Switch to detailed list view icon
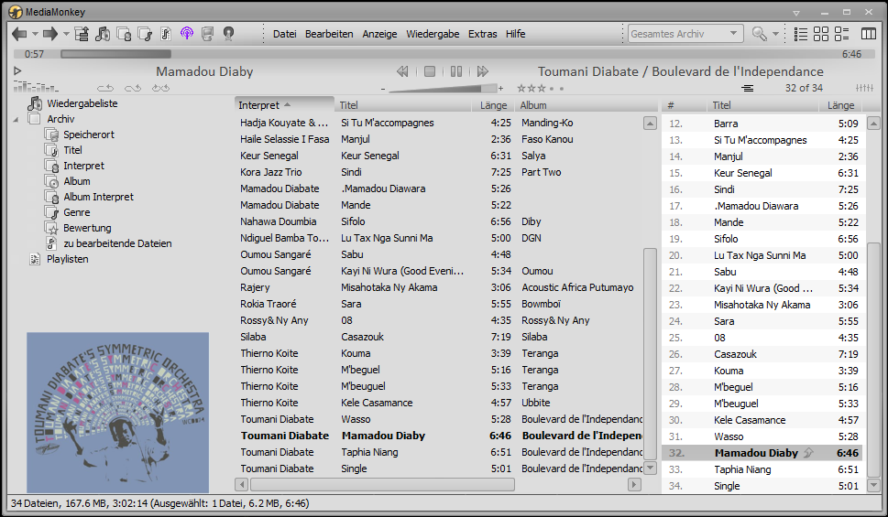The image size is (888, 517). pos(801,34)
